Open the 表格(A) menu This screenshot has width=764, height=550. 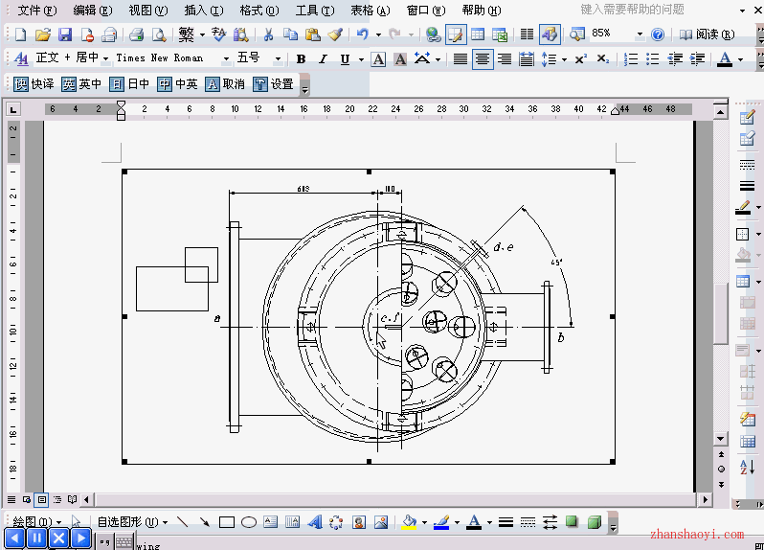pos(371,10)
